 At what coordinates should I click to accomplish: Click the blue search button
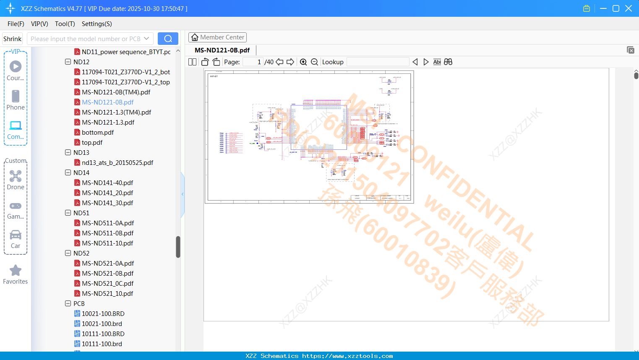click(168, 39)
